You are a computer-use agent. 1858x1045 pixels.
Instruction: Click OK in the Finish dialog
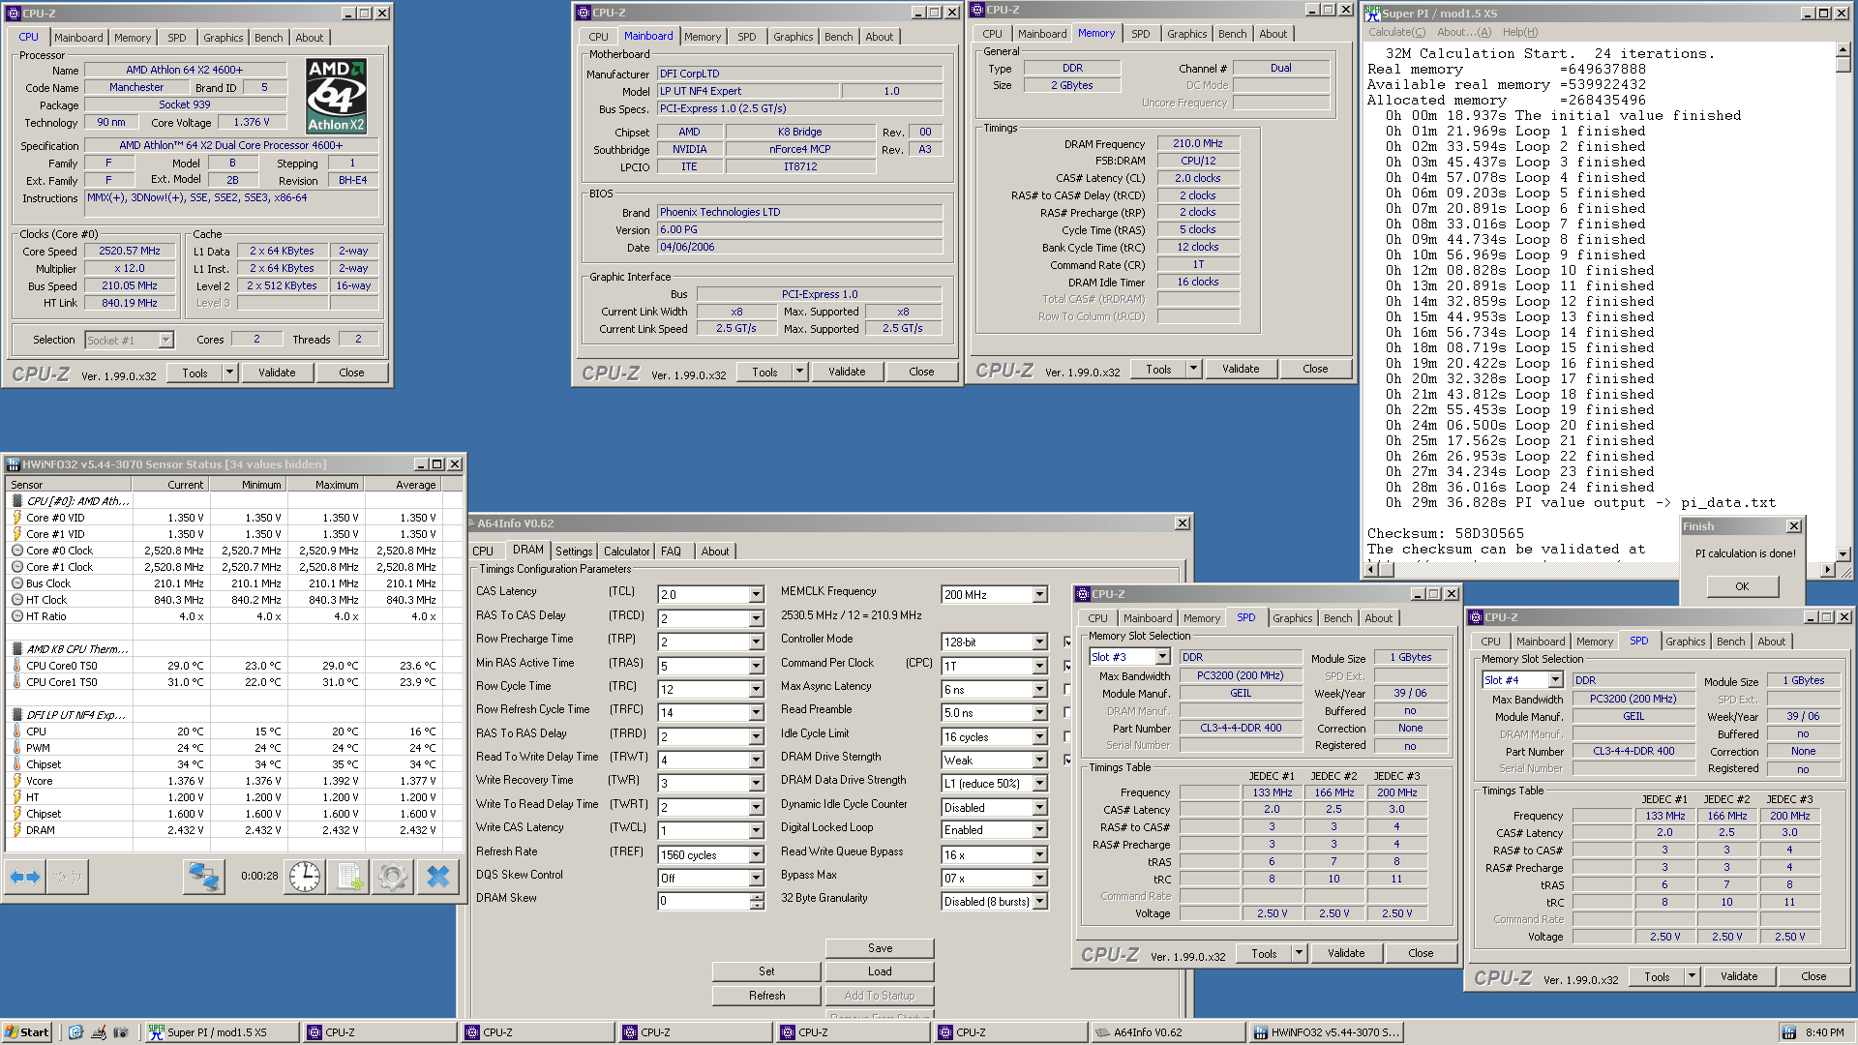coord(1742,586)
